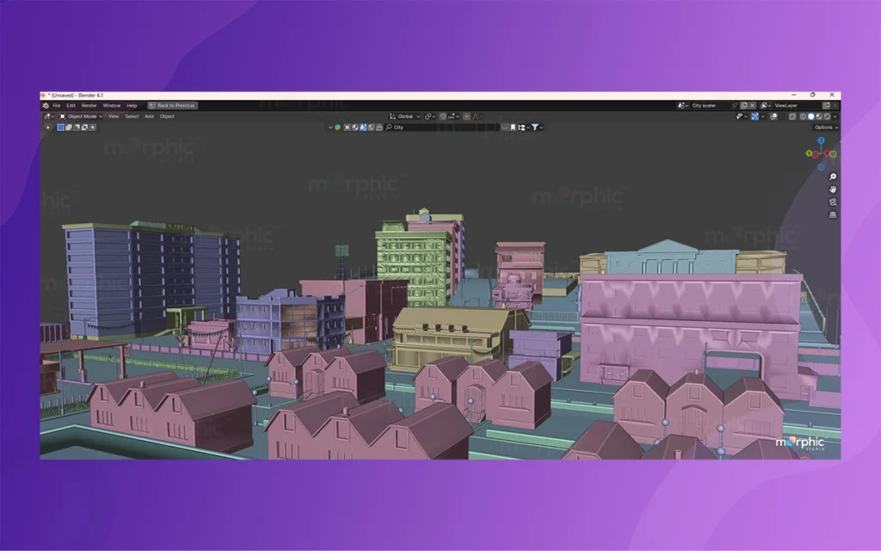Open the snapping options dropdown
The width and height of the screenshot is (881, 551).
coord(453,116)
